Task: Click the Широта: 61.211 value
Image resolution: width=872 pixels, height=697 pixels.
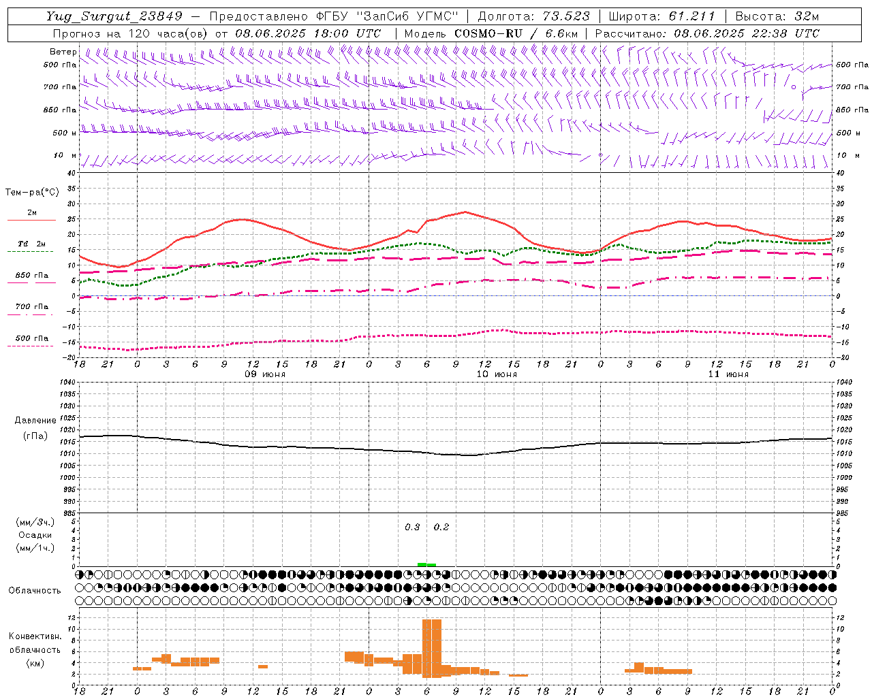Action: [x=661, y=16]
